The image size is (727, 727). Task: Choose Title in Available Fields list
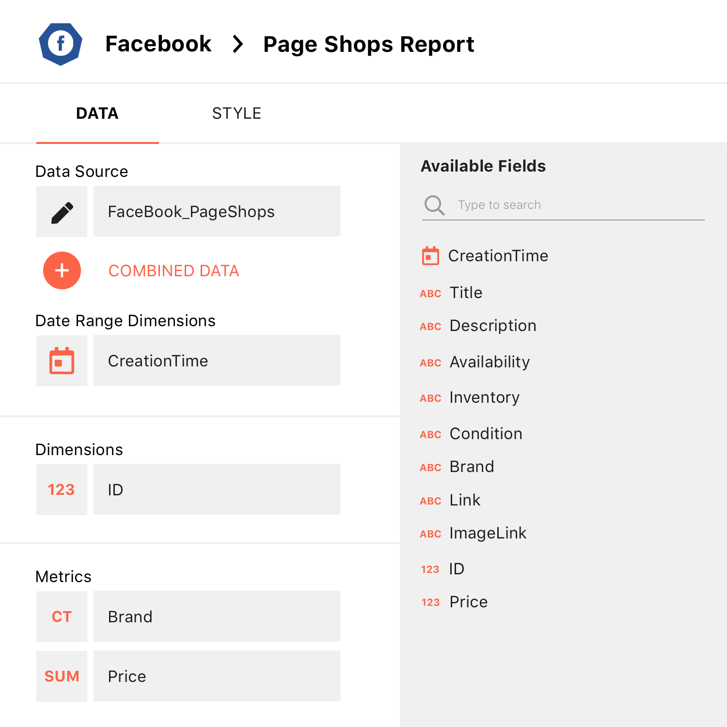[x=466, y=293]
